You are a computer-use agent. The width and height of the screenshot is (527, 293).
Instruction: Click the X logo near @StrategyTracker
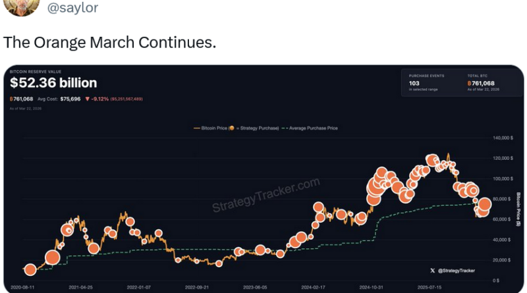[432, 270]
